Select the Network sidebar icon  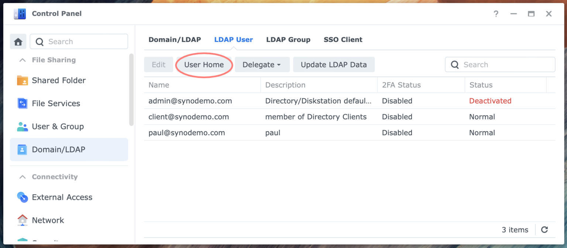23,220
